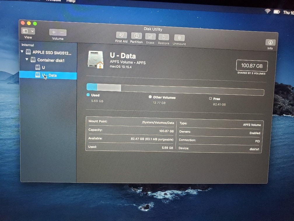Click the Wi-Fi menu bar icon
Viewport: 294px width, 221px height.
point(267,11)
